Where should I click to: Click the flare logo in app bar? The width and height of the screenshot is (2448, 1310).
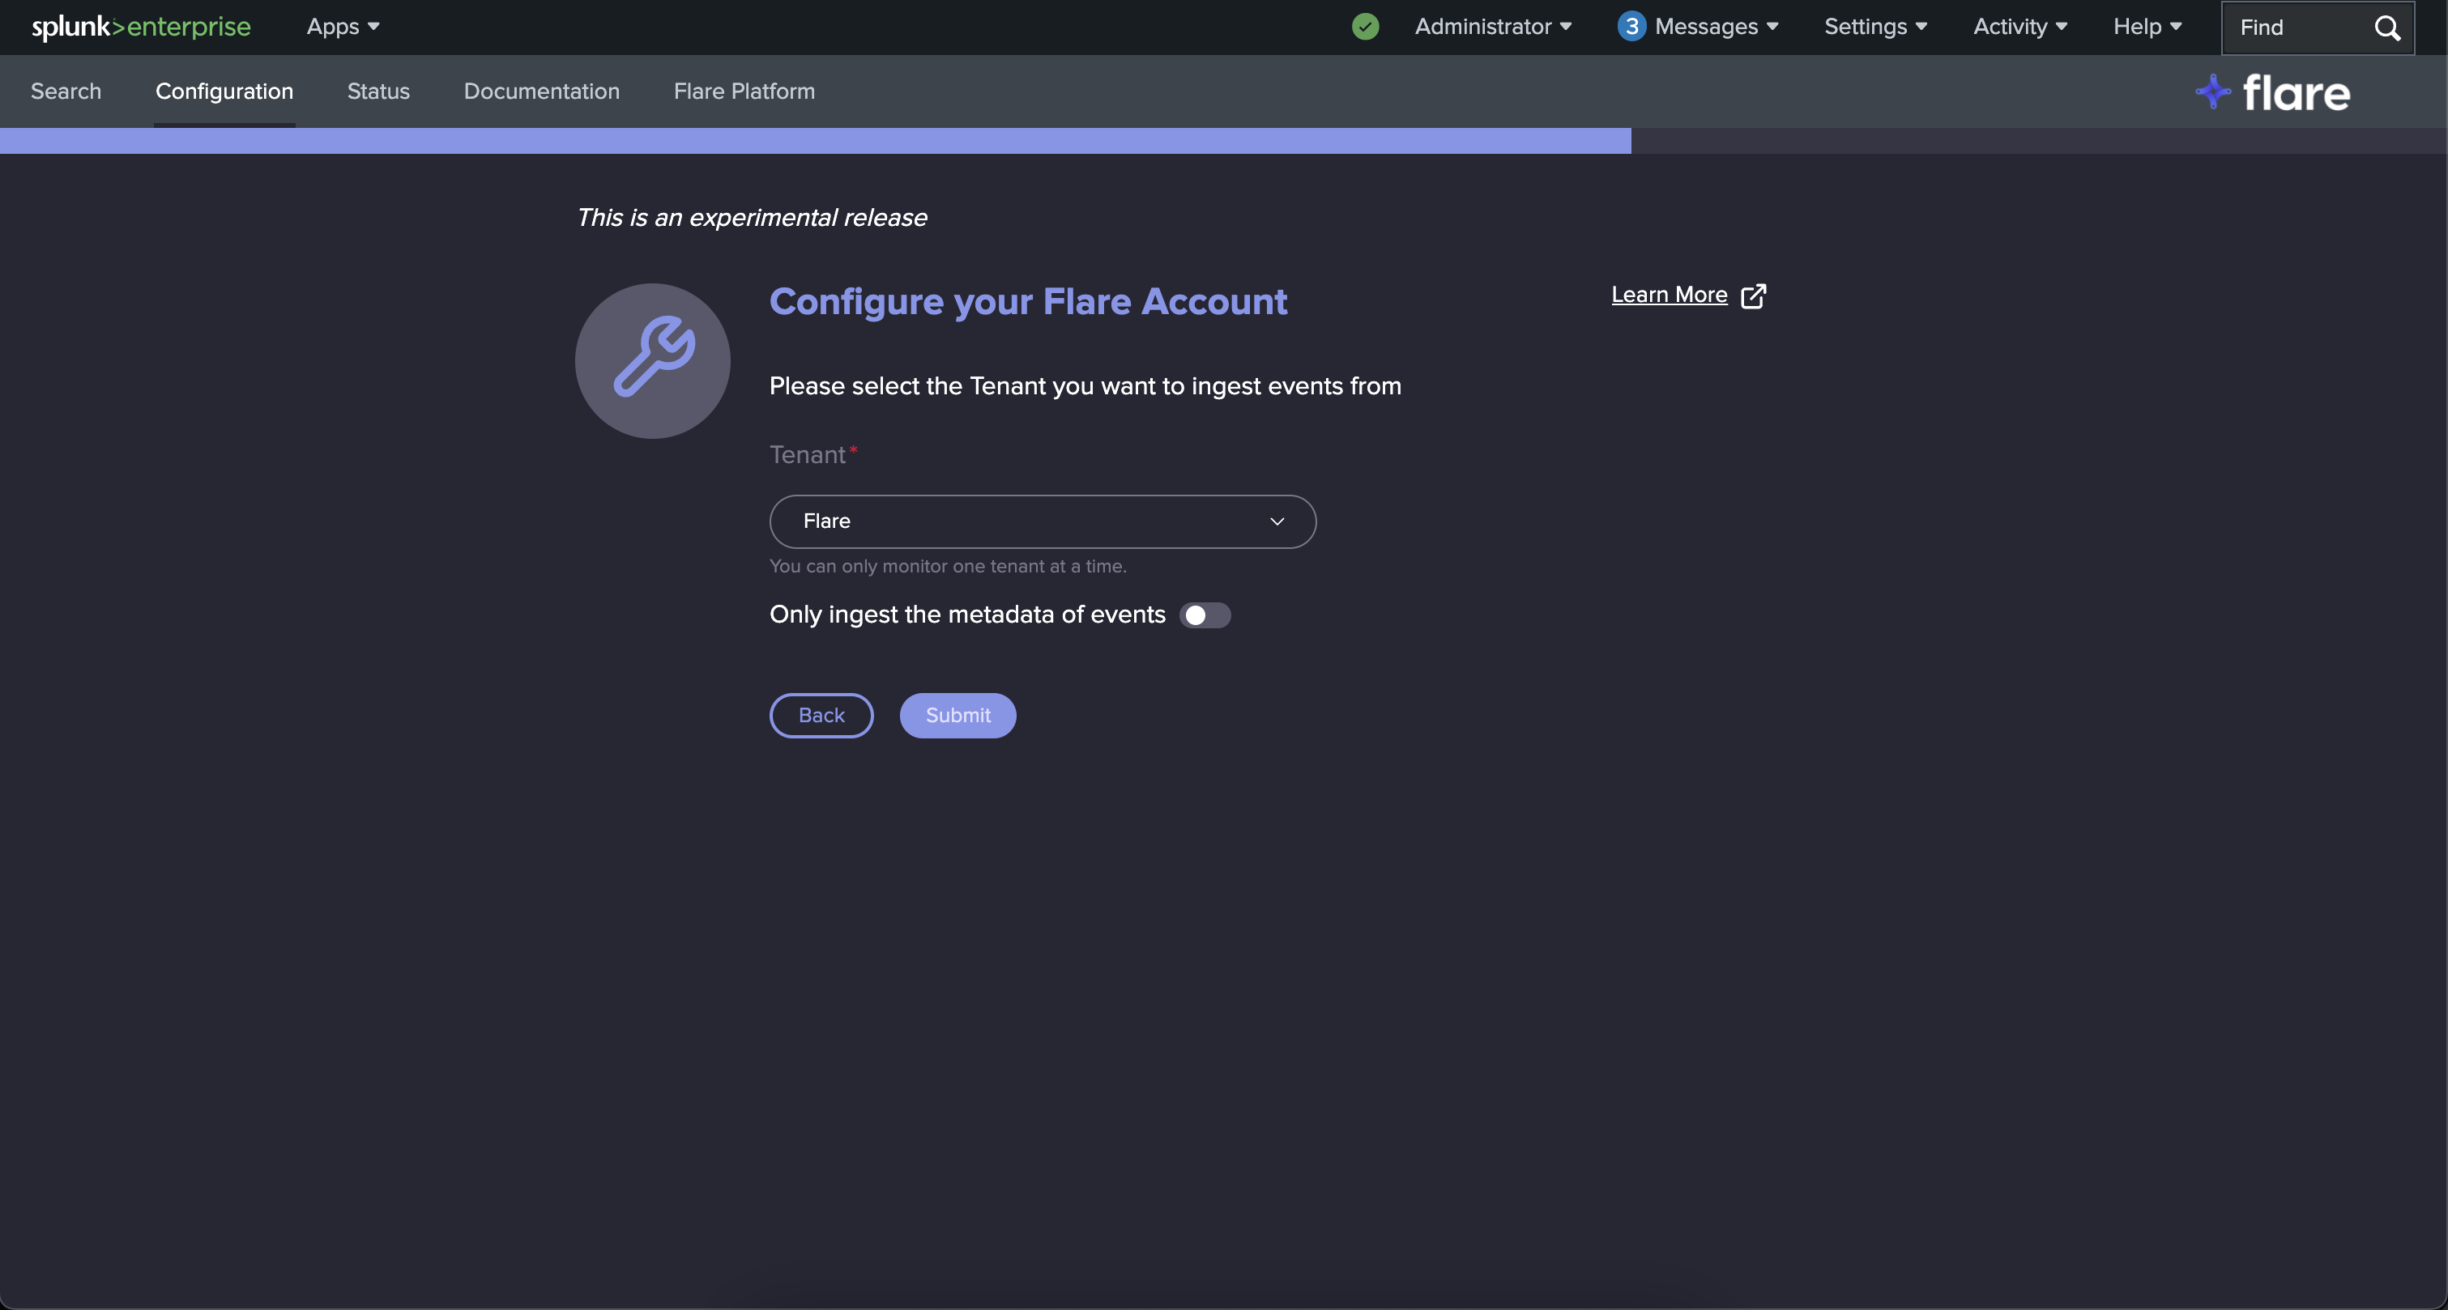tap(2273, 92)
